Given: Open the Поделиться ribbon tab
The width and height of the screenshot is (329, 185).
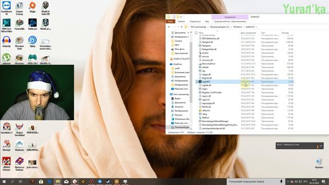Looking at the screenshot, I should tap(195, 22).
